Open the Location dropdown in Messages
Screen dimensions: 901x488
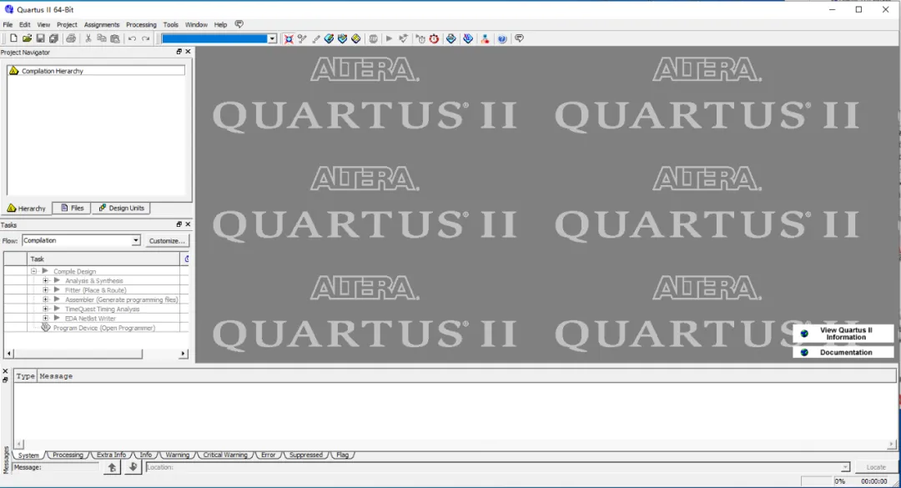tap(845, 467)
